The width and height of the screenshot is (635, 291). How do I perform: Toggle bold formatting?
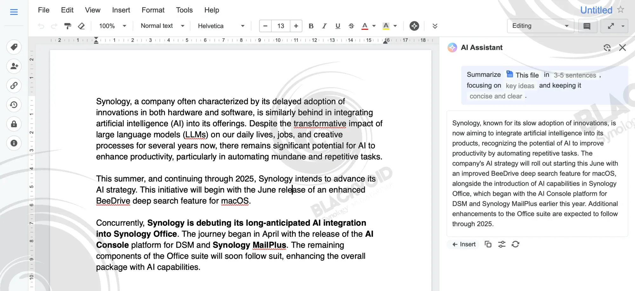[311, 26]
